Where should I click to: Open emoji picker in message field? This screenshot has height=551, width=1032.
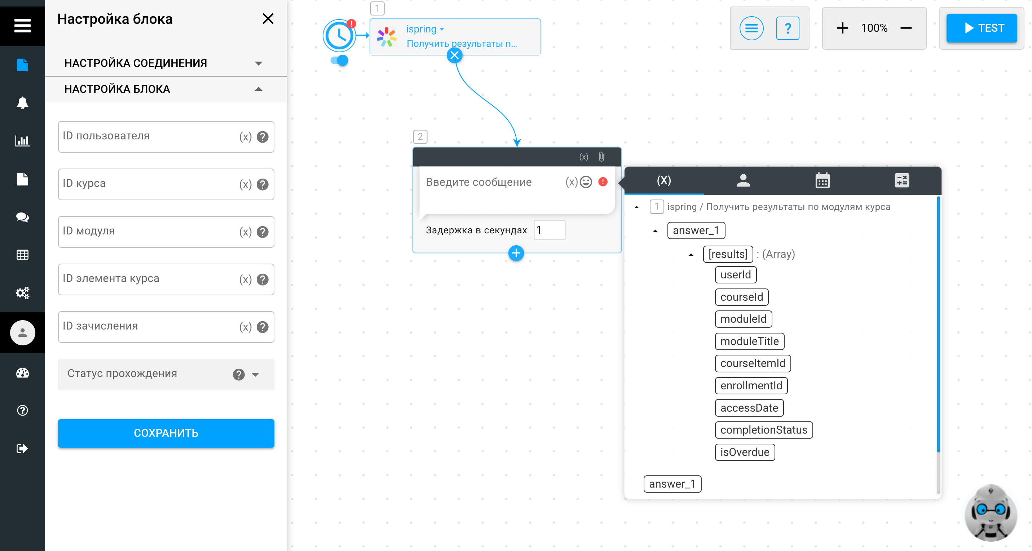[586, 182]
